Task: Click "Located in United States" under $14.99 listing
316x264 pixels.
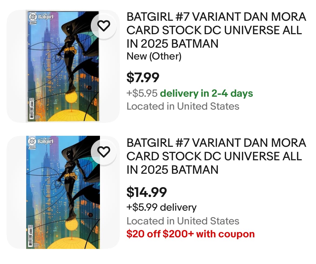Action: pos(183,221)
